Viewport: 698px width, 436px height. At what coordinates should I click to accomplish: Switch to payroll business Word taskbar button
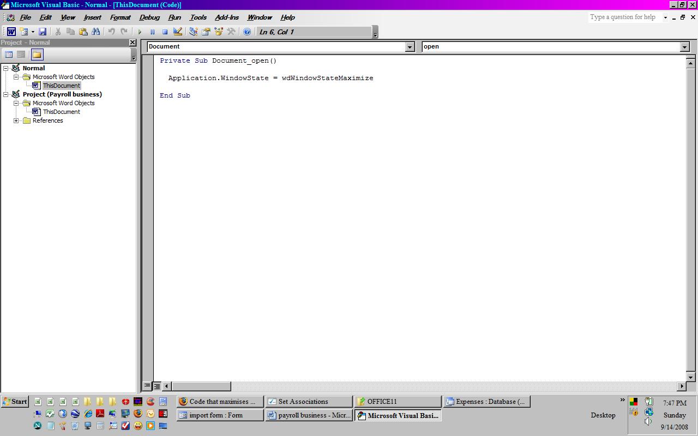click(309, 415)
